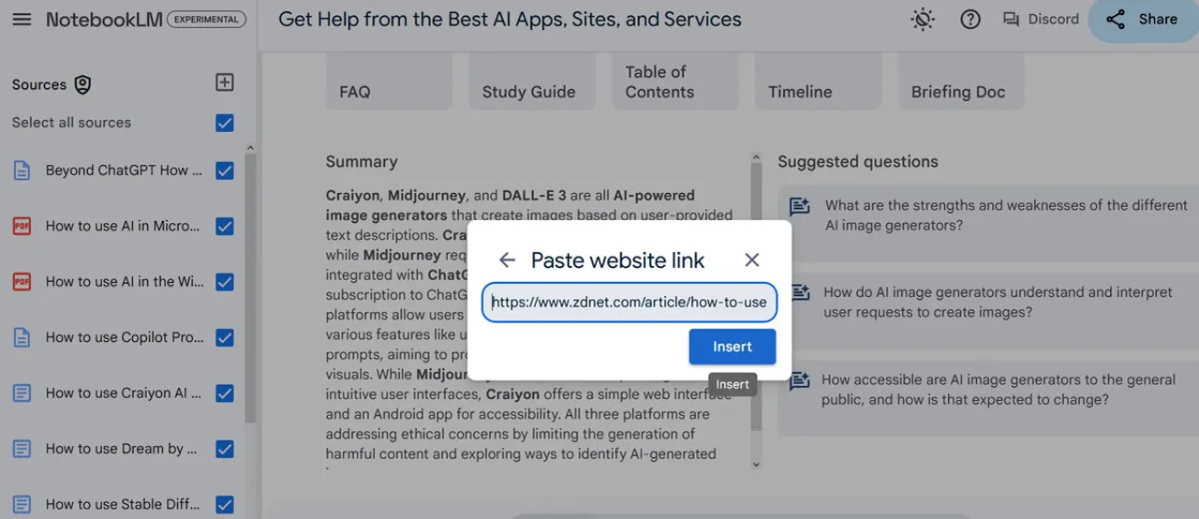Open the hamburger main menu
This screenshot has height=519, width=1199.
pyautogui.click(x=22, y=20)
